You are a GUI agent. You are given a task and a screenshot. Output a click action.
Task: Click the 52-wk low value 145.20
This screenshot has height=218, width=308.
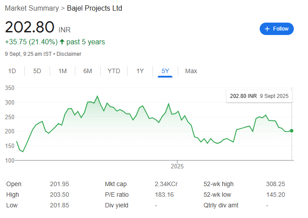click(276, 195)
